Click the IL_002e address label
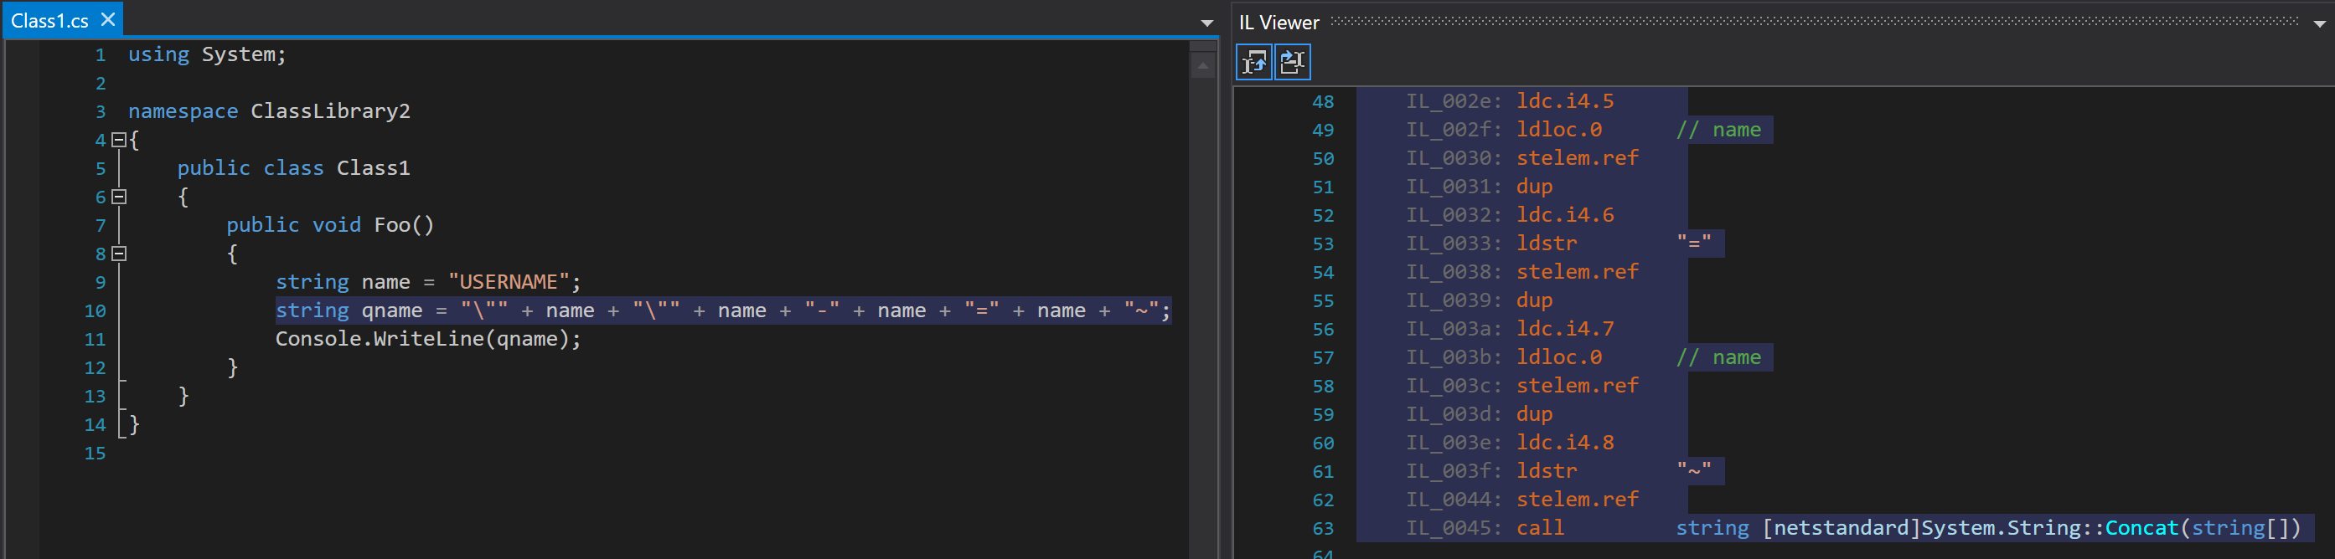Screen dimensions: 2335x559 [1454, 100]
